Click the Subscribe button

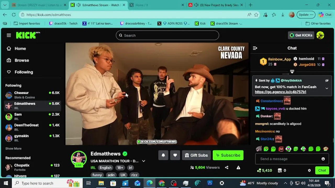[x=228, y=155]
